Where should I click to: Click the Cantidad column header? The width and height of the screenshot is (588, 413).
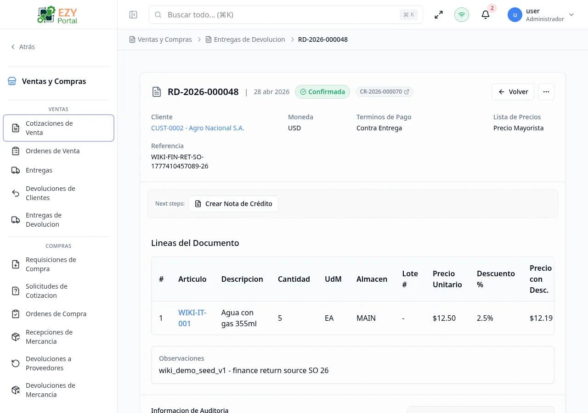(x=294, y=279)
